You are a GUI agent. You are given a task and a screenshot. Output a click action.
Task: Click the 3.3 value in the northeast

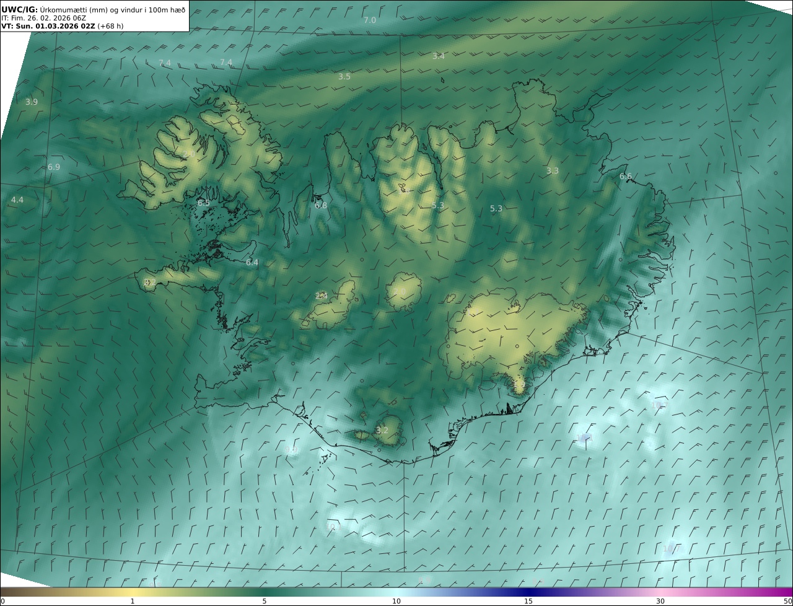[553, 171]
